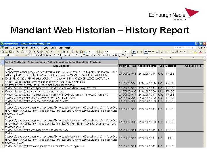This screenshot has width=207, height=155.
Task: Open the Insert menu
Action: coord(24,48)
